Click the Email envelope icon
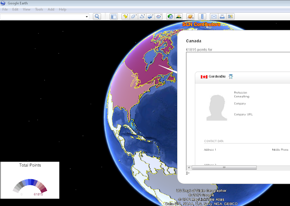290x206 pixels. point(214,17)
